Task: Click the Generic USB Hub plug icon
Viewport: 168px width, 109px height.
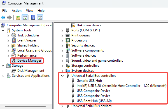Action: coord(73,81)
